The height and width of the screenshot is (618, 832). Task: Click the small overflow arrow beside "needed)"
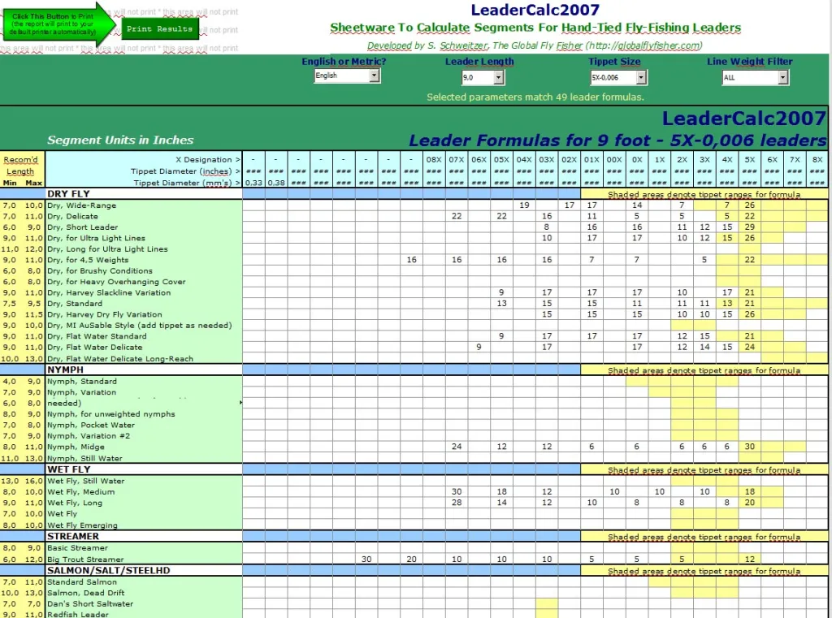click(240, 403)
